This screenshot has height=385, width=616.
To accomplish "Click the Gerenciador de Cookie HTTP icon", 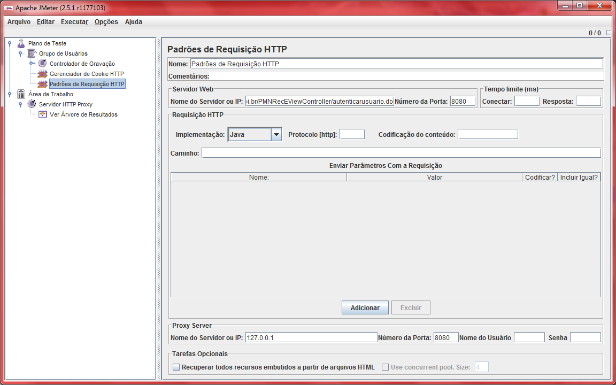I will (x=42, y=74).
